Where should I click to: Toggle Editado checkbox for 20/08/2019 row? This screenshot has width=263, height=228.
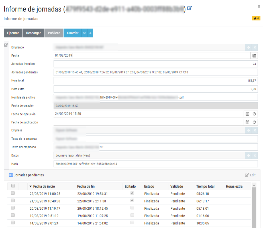click(132, 208)
